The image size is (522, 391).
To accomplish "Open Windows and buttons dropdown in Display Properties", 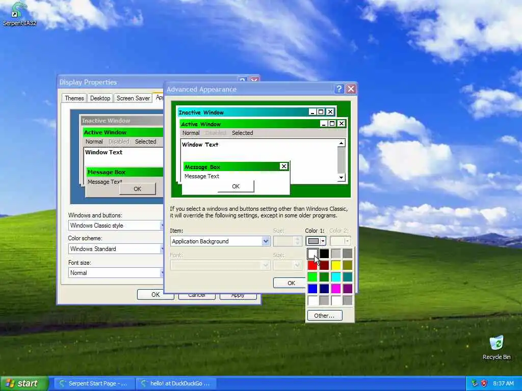I will pyautogui.click(x=116, y=226).
